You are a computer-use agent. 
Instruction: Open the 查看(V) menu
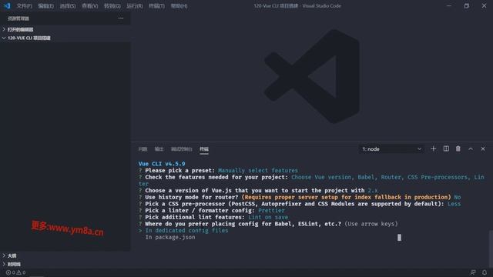pos(90,6)
